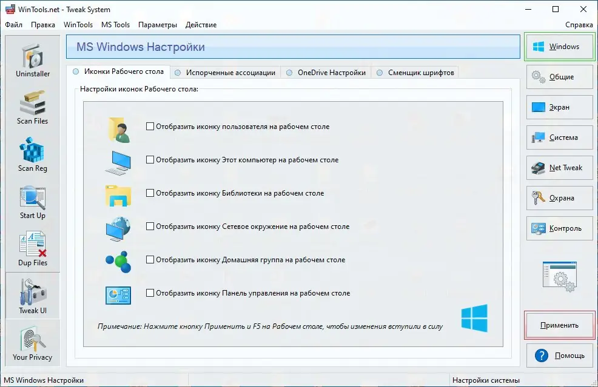Open the Справка menu
The height and width of the screenshot is (387, 598).
(579, 25)
